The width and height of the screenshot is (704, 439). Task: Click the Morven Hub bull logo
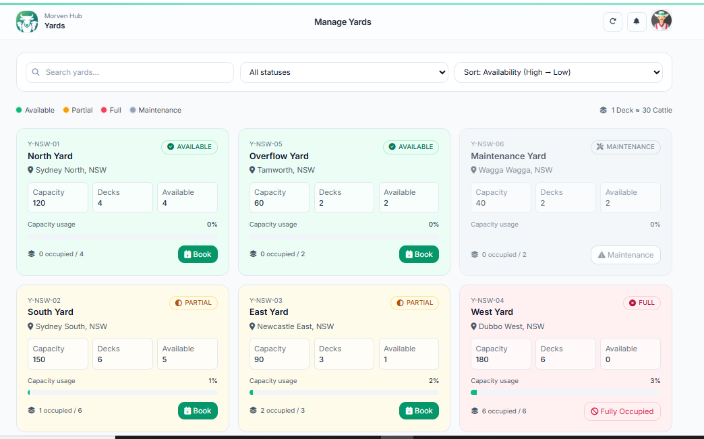click(x=27, y=22)
